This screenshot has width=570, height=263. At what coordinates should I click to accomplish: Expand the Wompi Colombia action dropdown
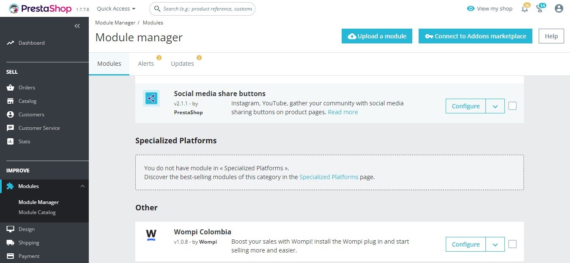coord(495,244)
